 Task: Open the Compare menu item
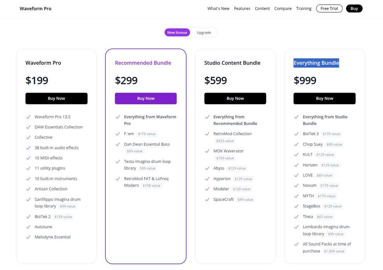pos(283,8)
